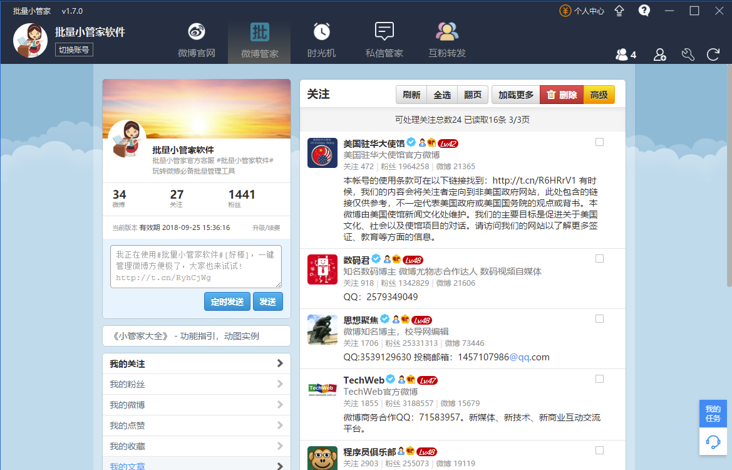Click the 27 关注 count
This screenshot has height=470, width=732.
177,198
